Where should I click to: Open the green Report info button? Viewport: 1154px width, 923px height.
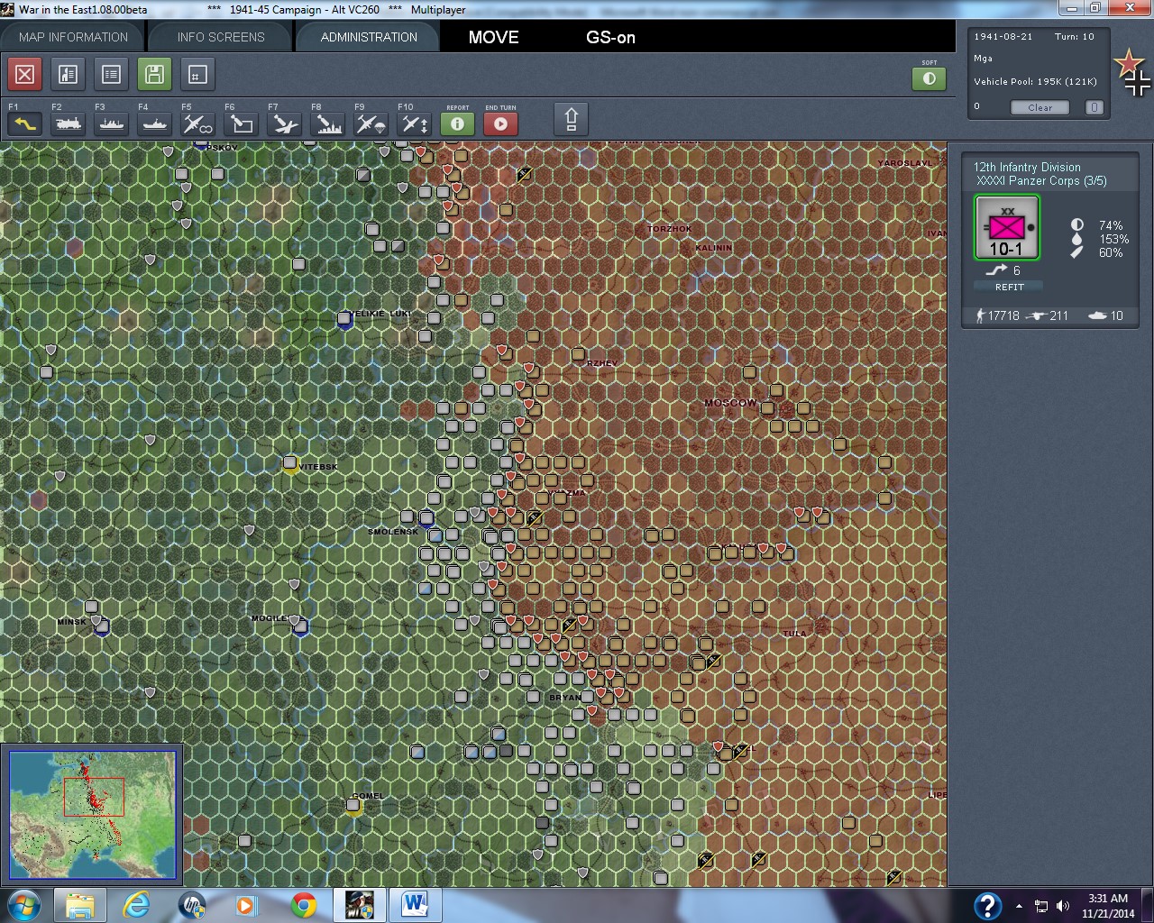click(458, 123)
